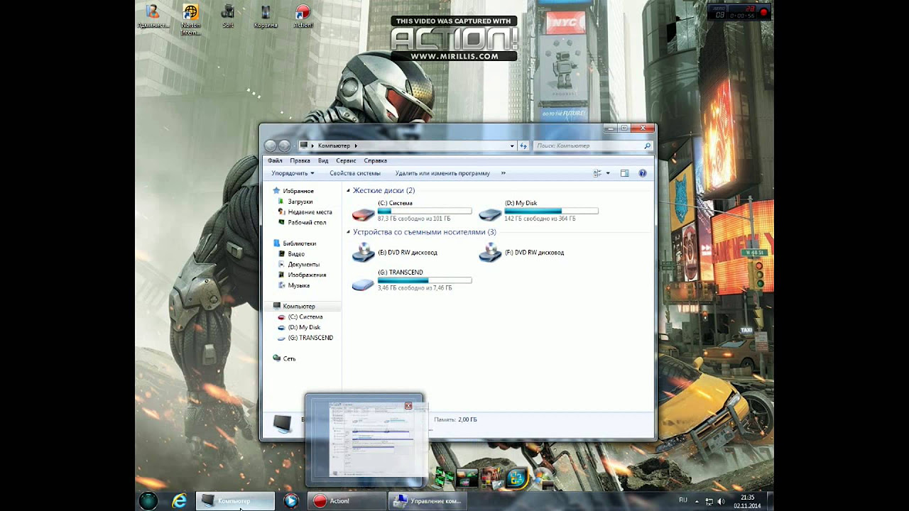Open the view options dropdown arrow
Image resolution: width=909 pixels, height=511 pixels.
coord(608,173)
